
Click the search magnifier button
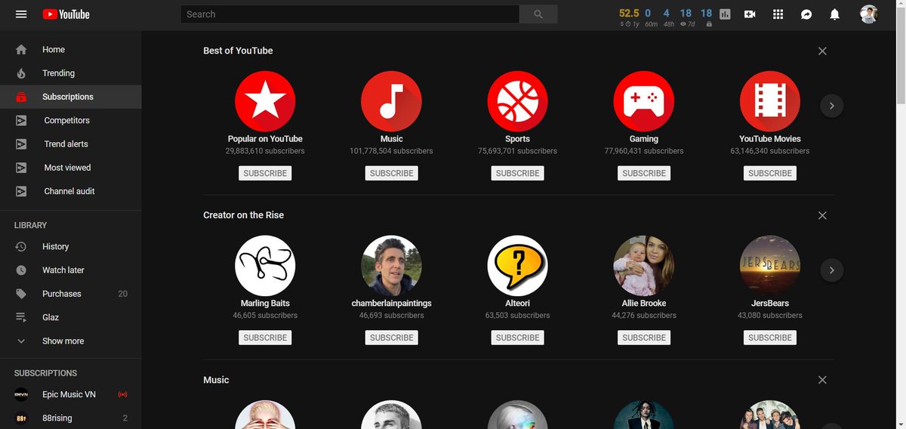(538, 14)
